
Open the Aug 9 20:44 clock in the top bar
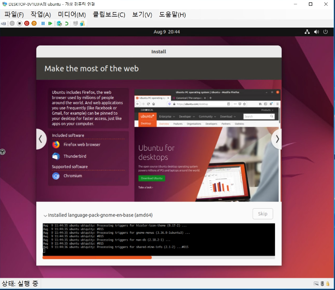pyautogui.click(x=167, y=32)
